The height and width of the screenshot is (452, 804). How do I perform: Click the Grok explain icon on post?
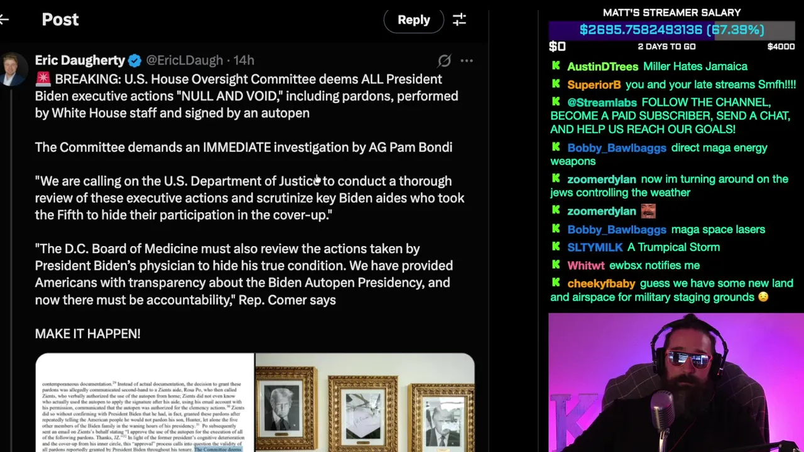444,60
